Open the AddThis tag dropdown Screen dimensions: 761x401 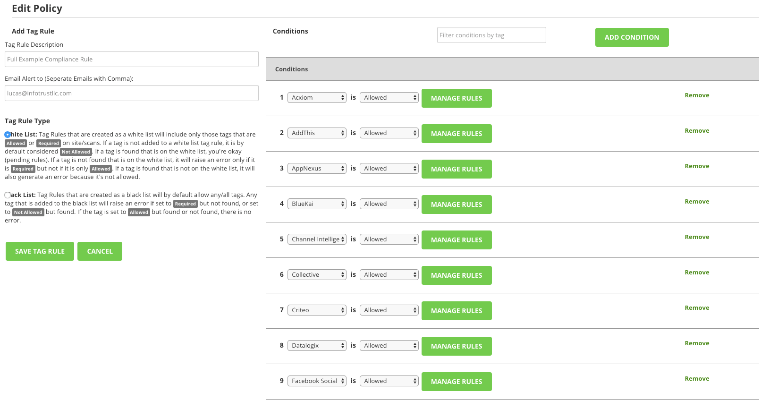(x=317, y=133)
